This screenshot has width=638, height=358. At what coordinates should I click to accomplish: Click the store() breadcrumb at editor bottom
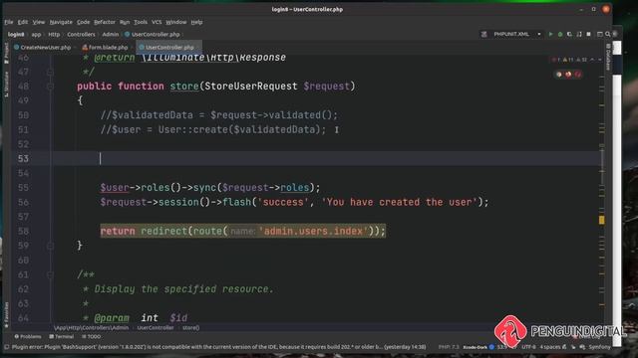[190, 327]
